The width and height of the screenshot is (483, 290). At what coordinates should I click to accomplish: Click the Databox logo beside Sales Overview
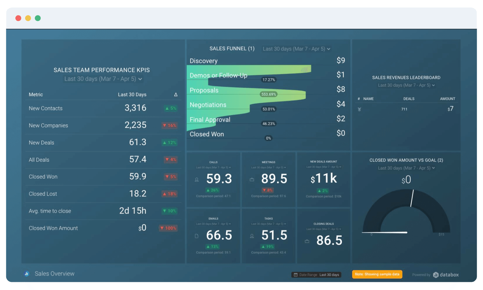26,274
